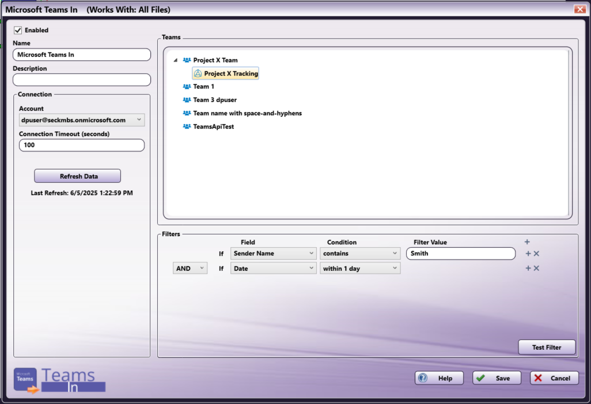
Task: Focus the empty Description field
Action: tap(82, 80)
